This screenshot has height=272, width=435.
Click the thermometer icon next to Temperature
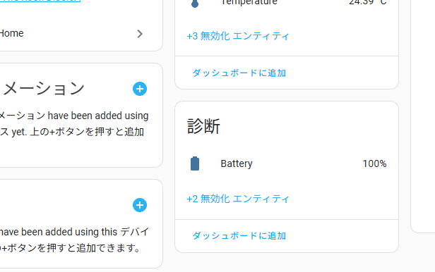(195, 4)
